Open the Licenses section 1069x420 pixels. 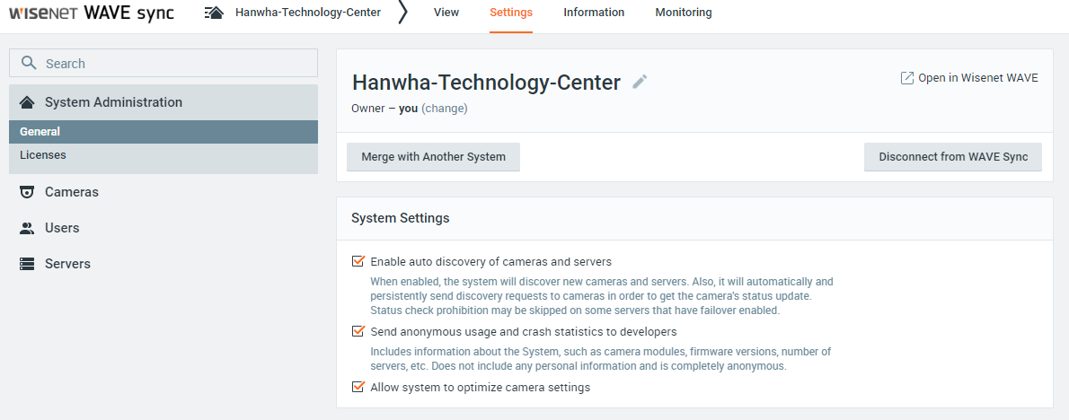coord(163,155)
